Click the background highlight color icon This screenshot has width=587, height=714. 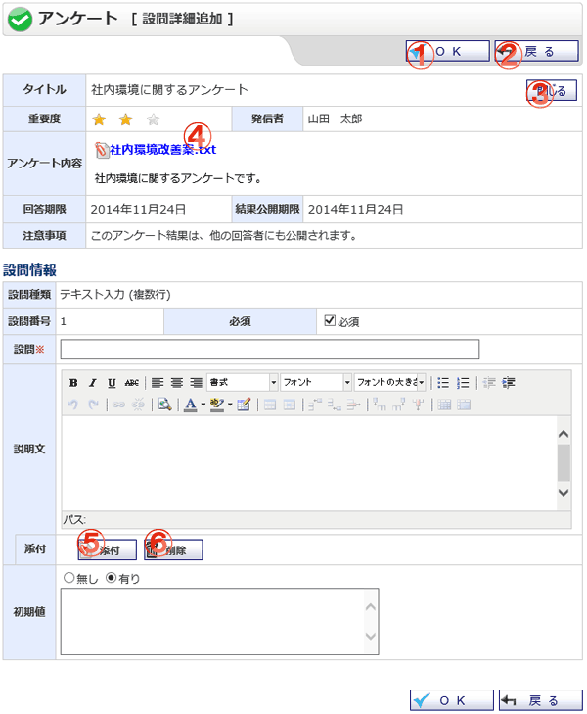point(217,405)
